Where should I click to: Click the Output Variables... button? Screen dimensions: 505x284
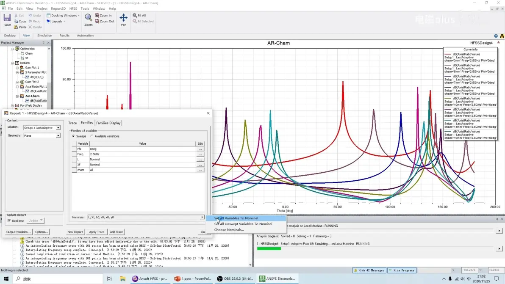tap(18, 232)
